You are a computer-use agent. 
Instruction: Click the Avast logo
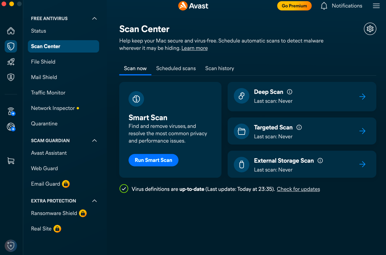193,6
